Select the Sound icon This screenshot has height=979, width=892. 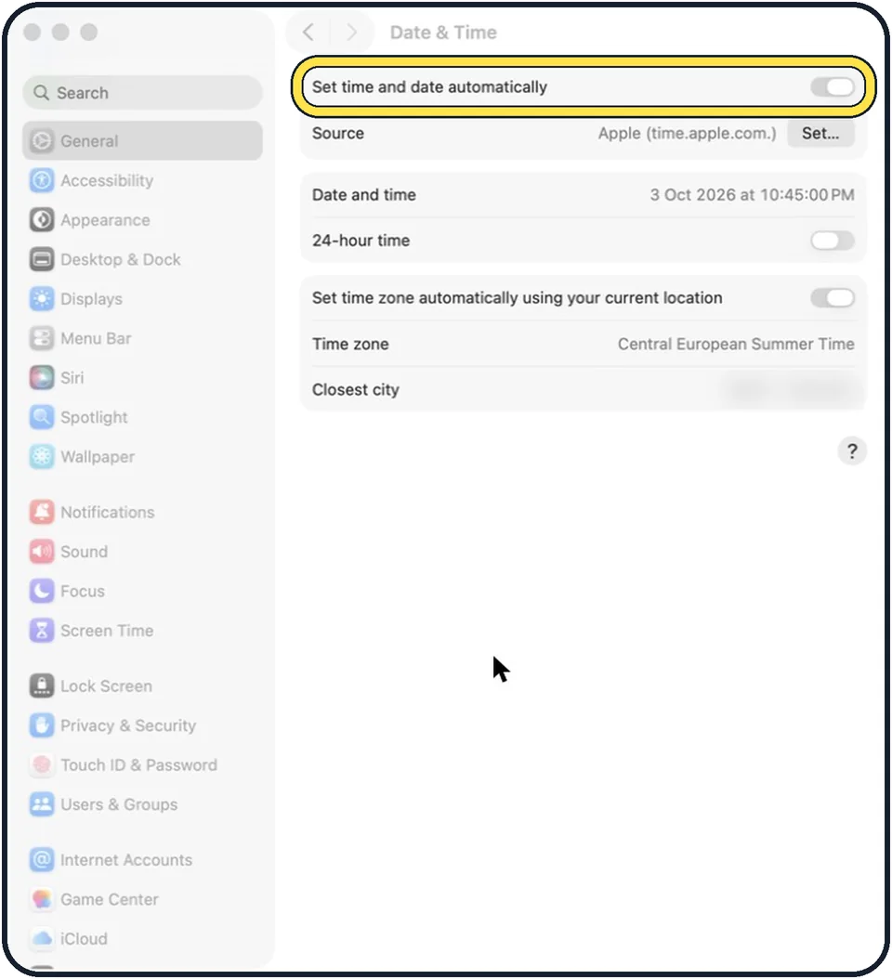click(x=42, y=552)
